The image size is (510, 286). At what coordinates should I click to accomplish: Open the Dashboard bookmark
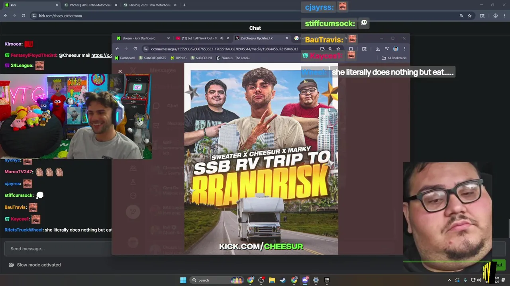(125, 58)
